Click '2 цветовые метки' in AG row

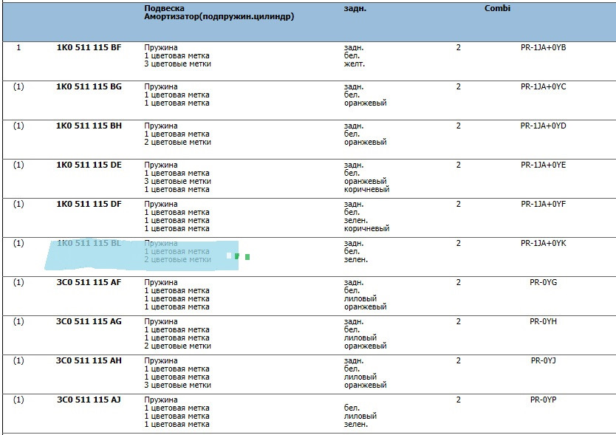coord(177,346)
